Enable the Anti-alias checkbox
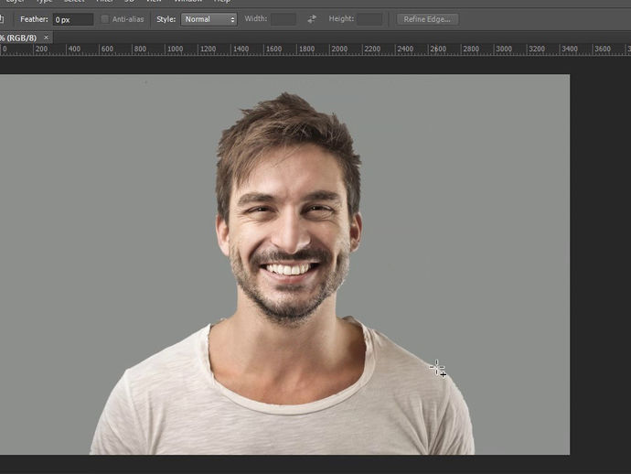Image resolution: width=631 pixels, height=474 pixels. (105, 19)
